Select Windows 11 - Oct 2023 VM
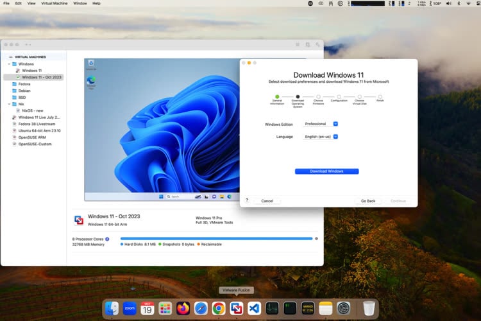 pyautogui.click(x=33, y=77)
